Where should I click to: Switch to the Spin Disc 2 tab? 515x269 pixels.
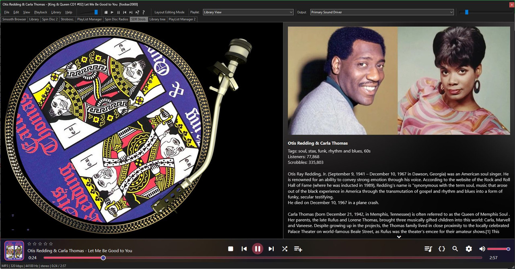tap(50, 19)
